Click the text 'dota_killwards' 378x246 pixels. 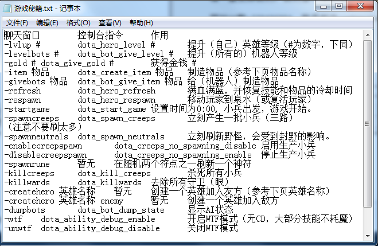[110, 182]
